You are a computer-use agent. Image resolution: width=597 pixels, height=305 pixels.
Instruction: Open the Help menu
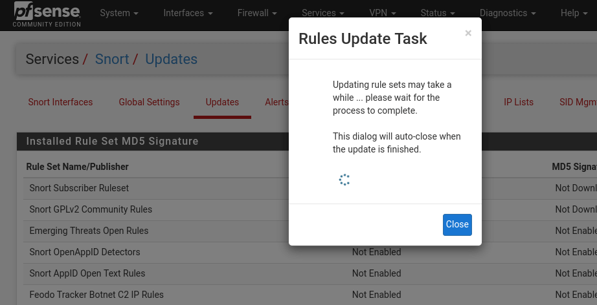(574, 13)
